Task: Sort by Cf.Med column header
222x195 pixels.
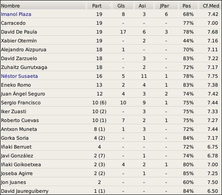Action: tap(210, 6)
